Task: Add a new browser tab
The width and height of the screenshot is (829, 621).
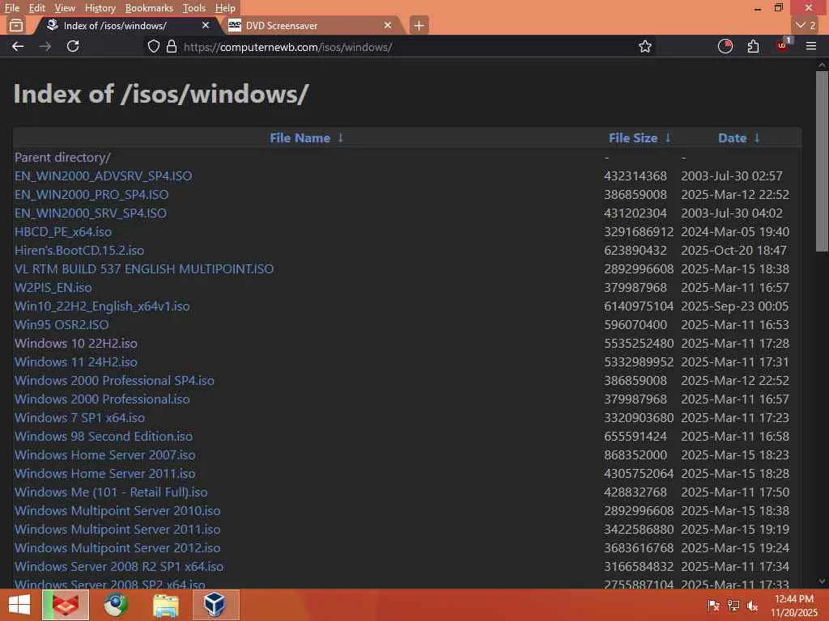Action: pos(419,25)
